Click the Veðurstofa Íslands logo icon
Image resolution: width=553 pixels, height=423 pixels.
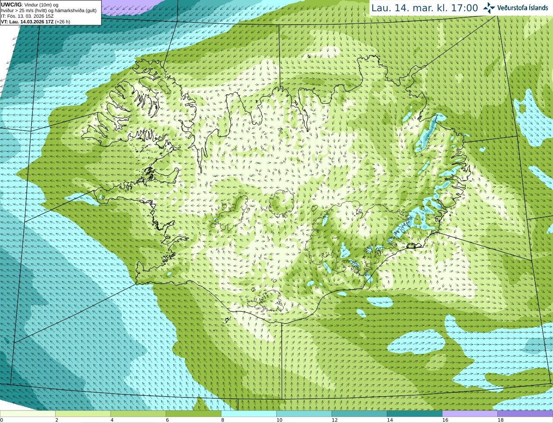[x=489, y=8]
